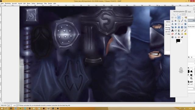195x110 pixels.
Task: Swap foreground and background colors arrow
Action: click(181, 40)
